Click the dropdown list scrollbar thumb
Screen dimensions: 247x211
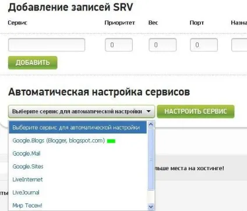(151, 159)
